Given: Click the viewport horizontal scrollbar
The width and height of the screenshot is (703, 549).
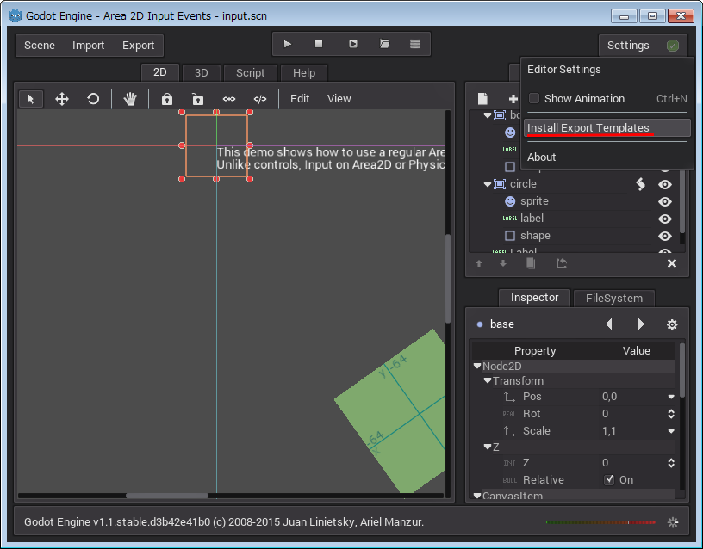Looking at the screenshot, I should (x=167, y=496).
